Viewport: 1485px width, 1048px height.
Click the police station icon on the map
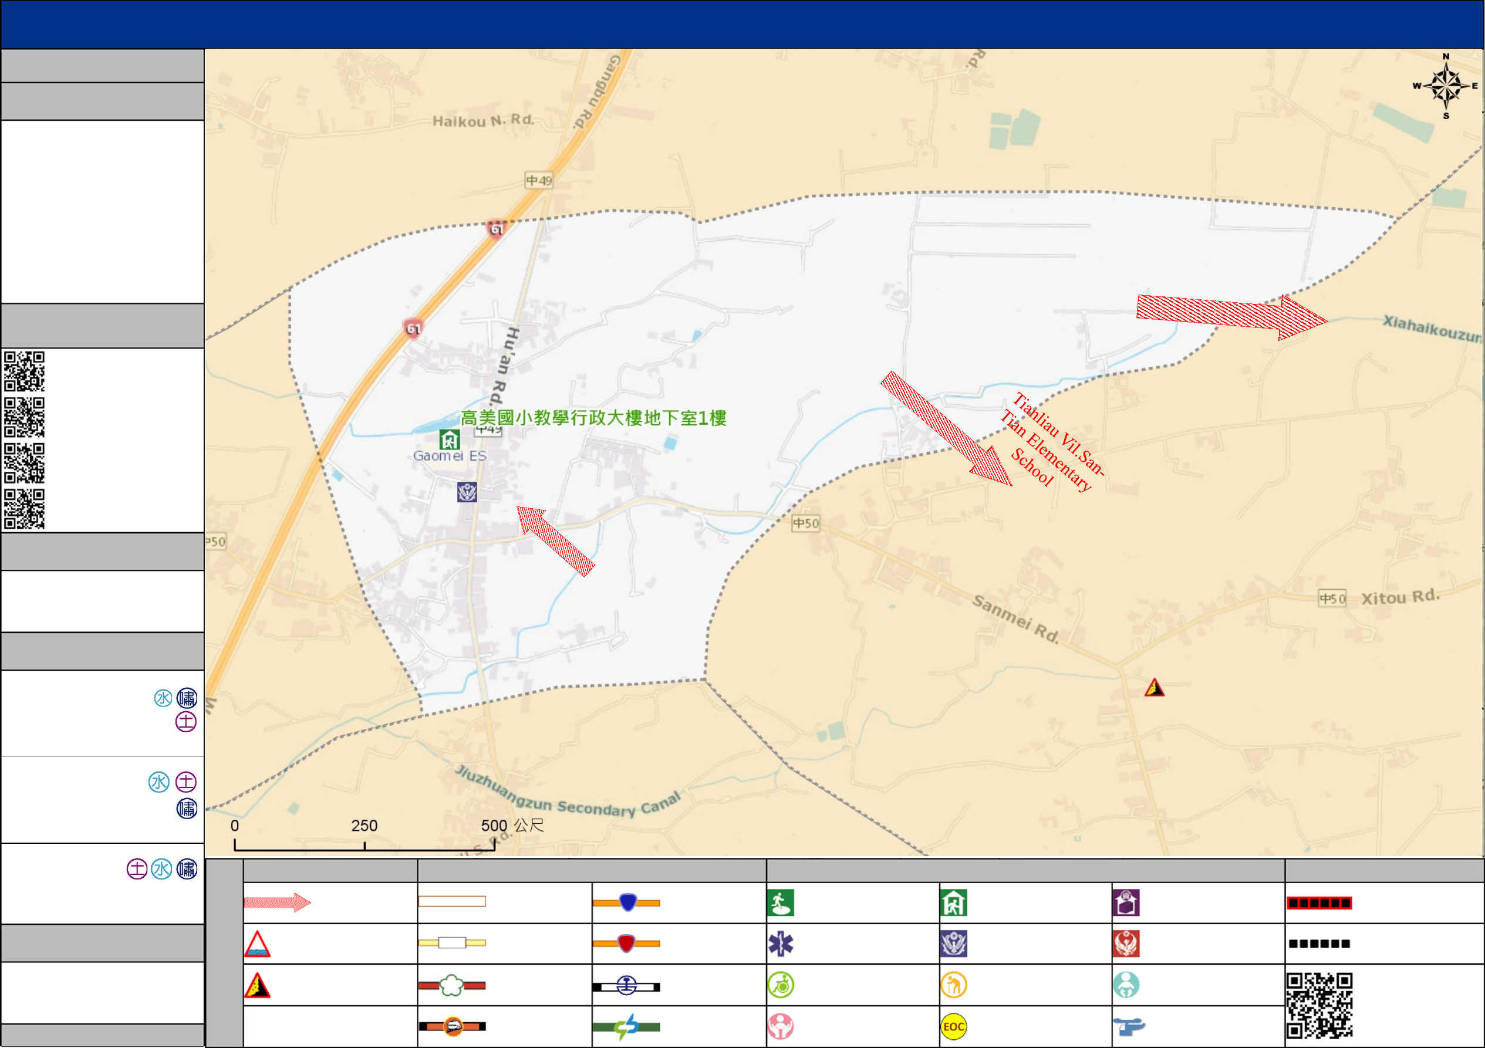pyautogui.click(x=467, y=492)
